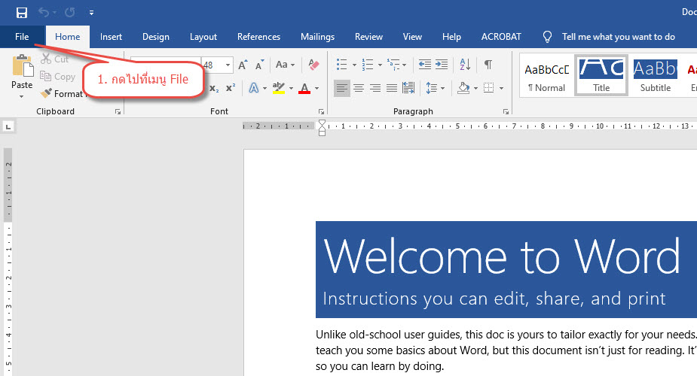Toggle Center paragraph alignment
This screenshot has width=697, height=376.
tap(359, 88)
